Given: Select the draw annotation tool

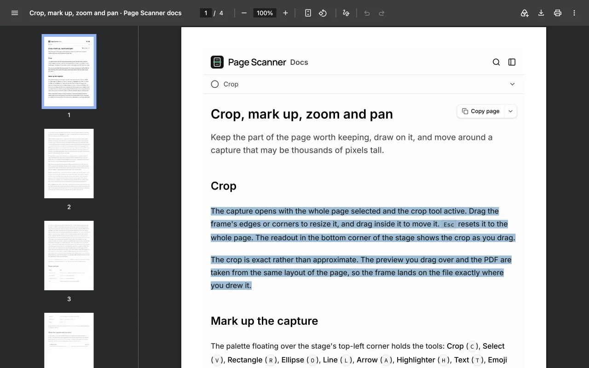Looking at the screenshot, I should point(346,13).
